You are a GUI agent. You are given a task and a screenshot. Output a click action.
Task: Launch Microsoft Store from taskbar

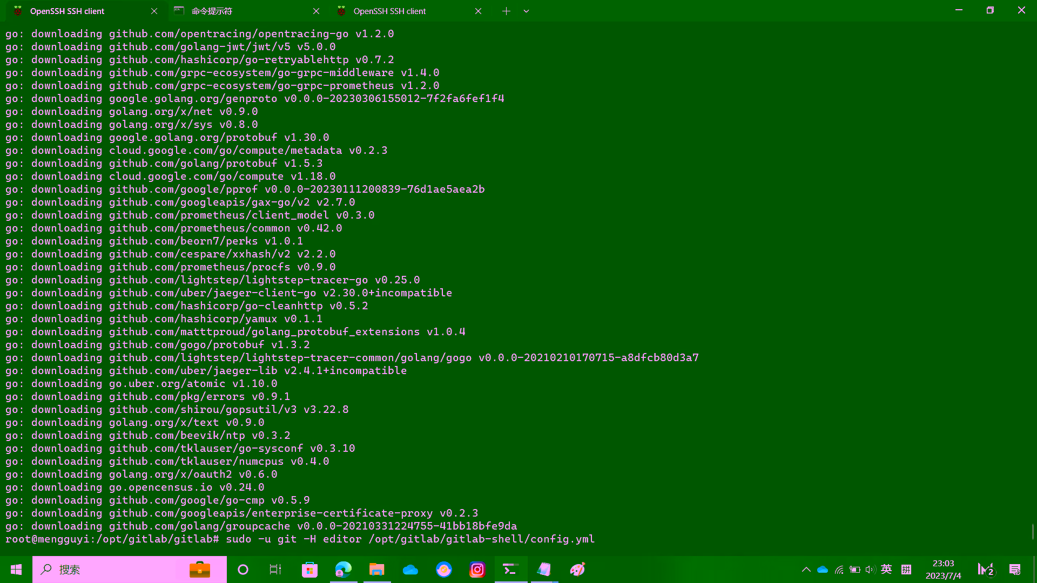(x=309, y=570)
